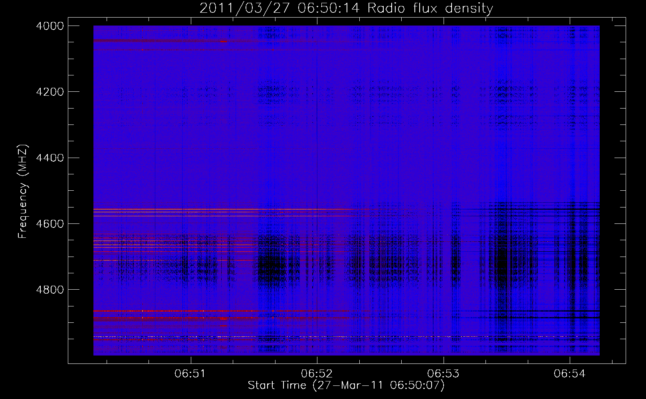Click the 06:53 time tick label

(443, 373)
